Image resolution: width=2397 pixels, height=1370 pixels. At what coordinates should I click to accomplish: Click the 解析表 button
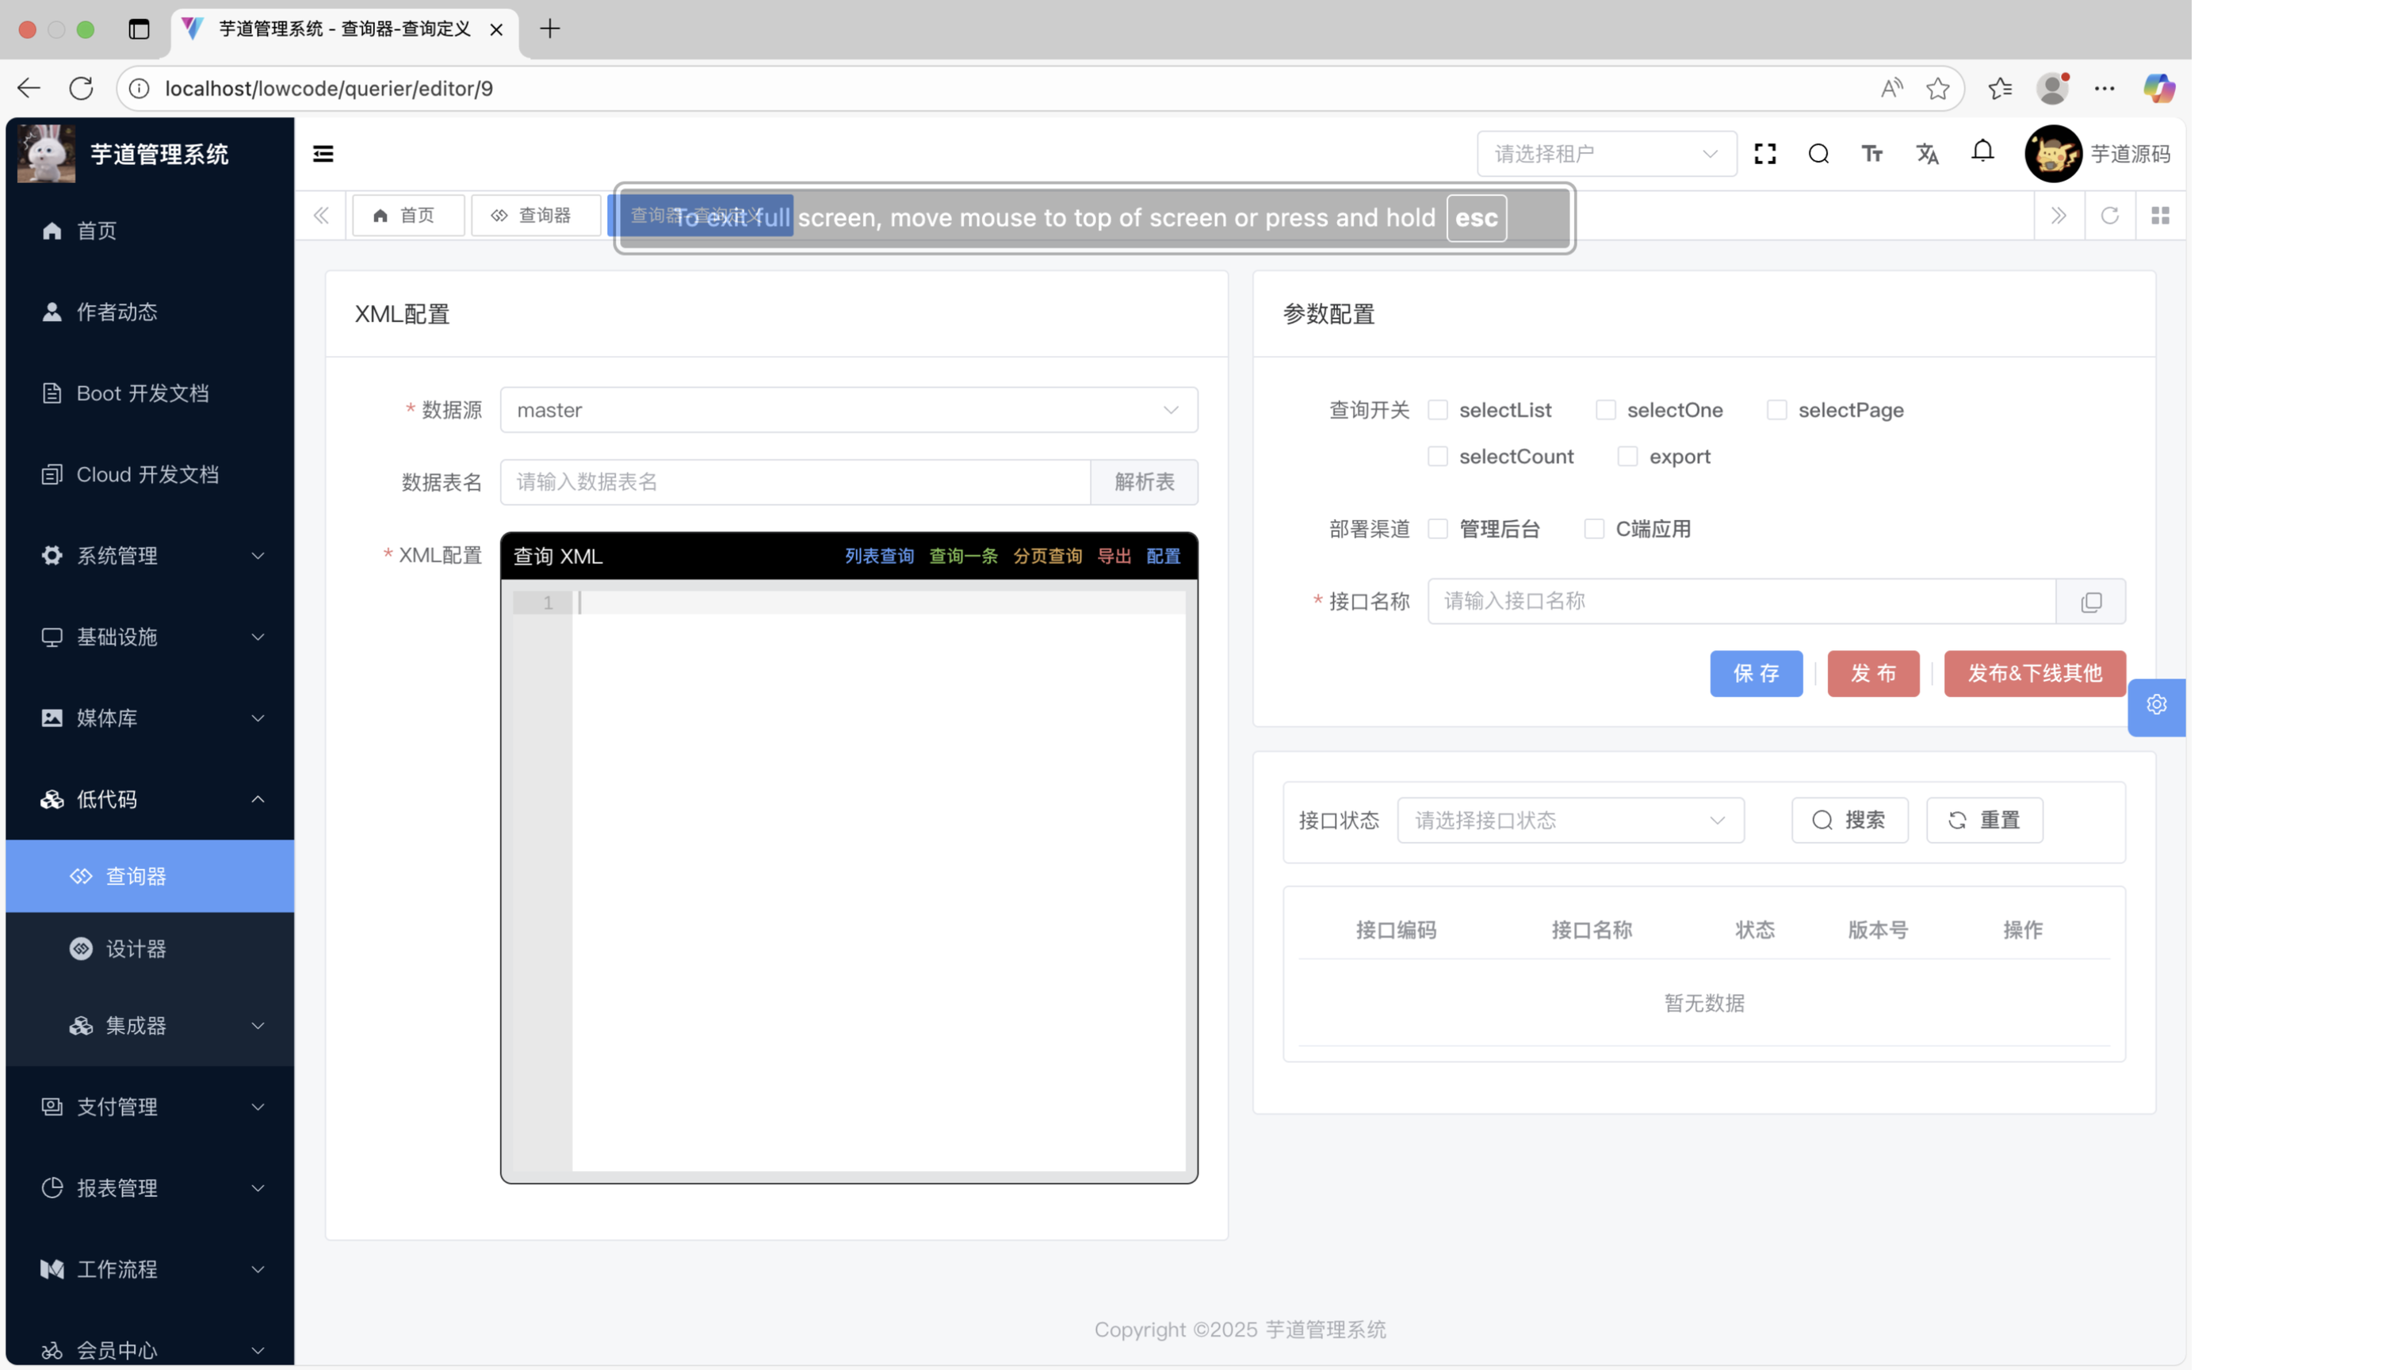click(1143, 482)
